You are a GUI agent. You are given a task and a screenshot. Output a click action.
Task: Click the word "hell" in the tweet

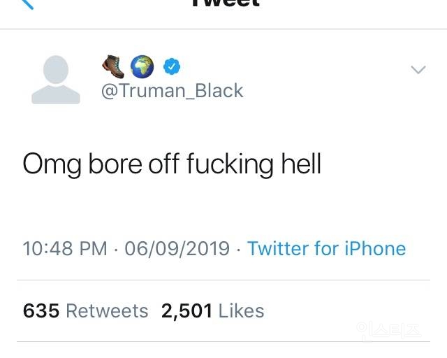coord(300,164)
